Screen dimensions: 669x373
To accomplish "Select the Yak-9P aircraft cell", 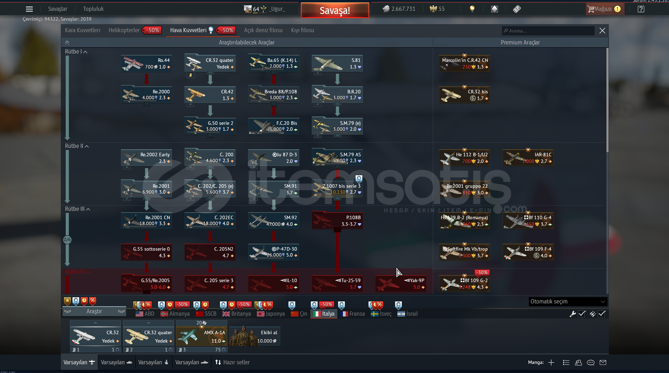I will pyautogui.click(x=401, y=284).
